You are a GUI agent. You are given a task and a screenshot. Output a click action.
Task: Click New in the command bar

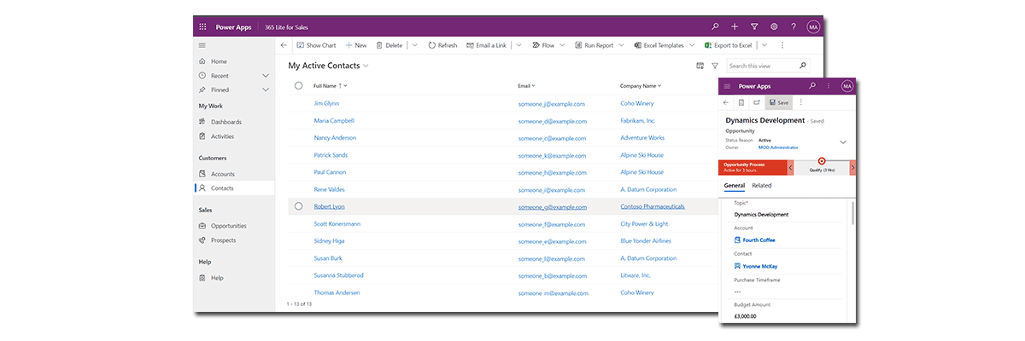[x=356, y=45]
